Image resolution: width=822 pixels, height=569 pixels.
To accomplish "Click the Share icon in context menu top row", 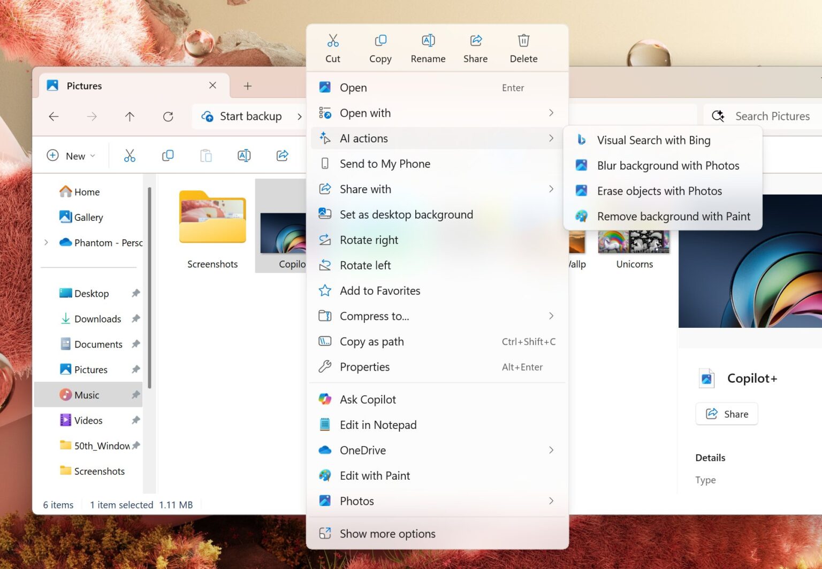I will [476, 41].
